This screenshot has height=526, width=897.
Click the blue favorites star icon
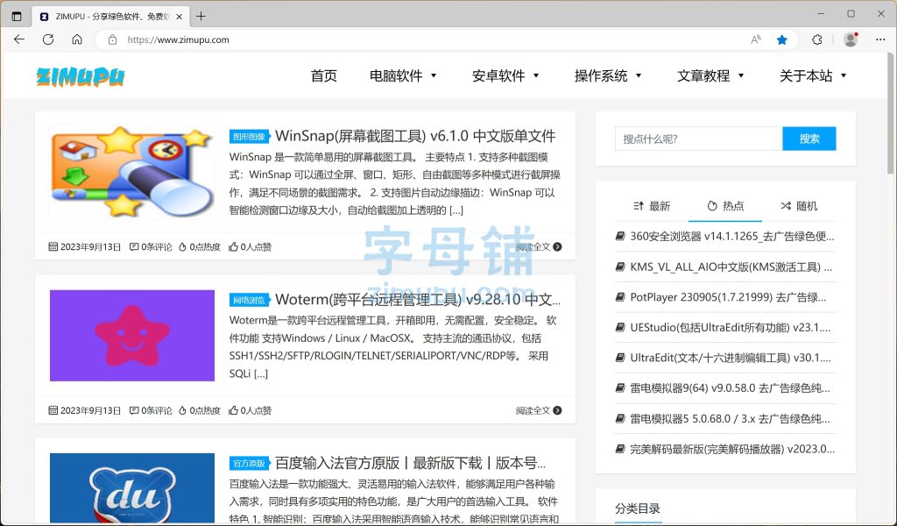(x=782, y=39)
